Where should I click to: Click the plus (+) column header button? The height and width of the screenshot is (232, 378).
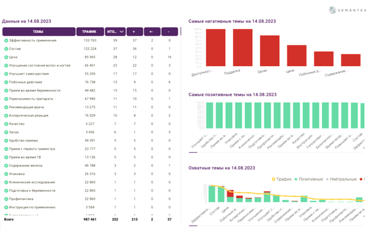[x=135, y=32]
